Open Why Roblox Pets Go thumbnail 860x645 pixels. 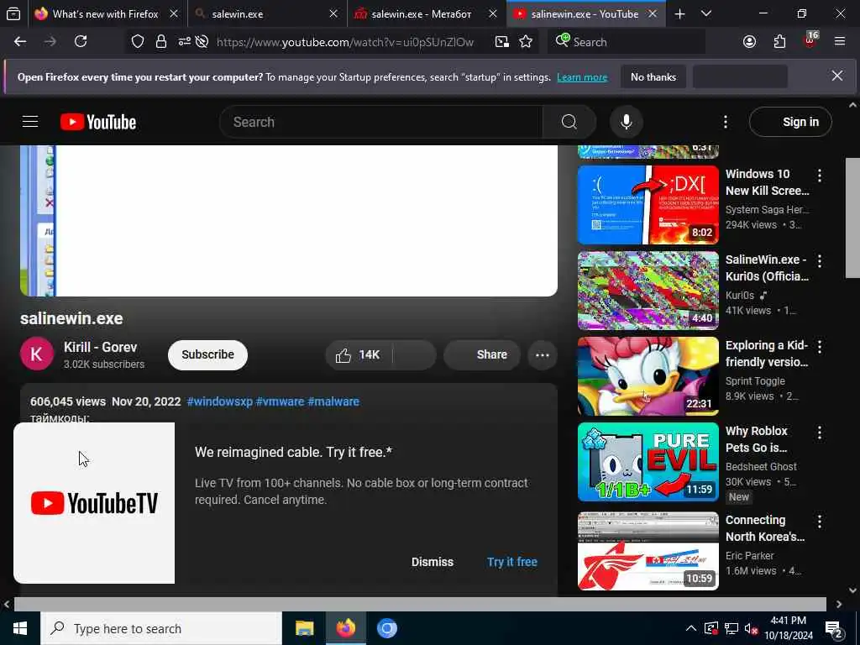[648, 462]
